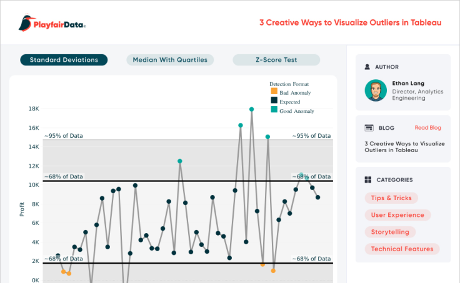
Task: Click the teal Good Anomaly legend swatch
Action: pyautogui.click(x=274, y=110)
